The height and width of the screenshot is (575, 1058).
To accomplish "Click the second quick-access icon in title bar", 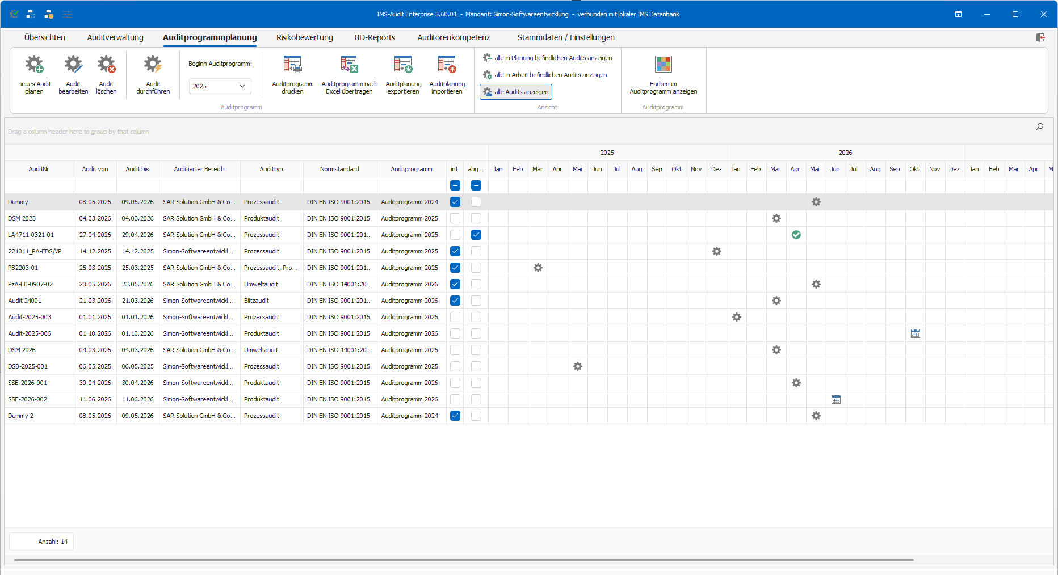I will coord(31,14).
